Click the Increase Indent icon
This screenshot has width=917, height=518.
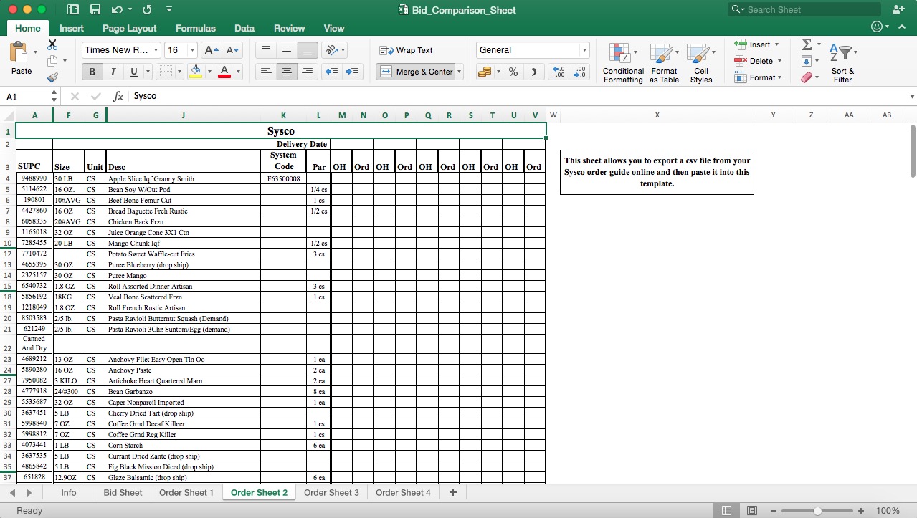pyautogui.click(x=352, y=72)
